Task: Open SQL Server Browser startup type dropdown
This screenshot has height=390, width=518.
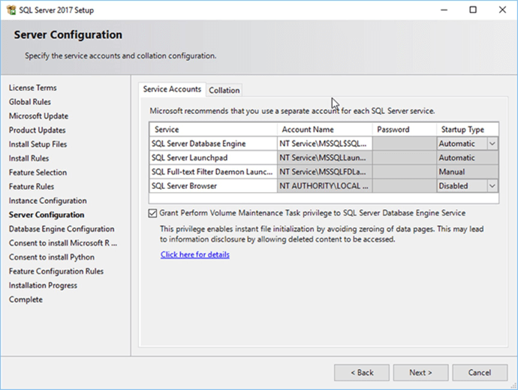Action: 492,186
